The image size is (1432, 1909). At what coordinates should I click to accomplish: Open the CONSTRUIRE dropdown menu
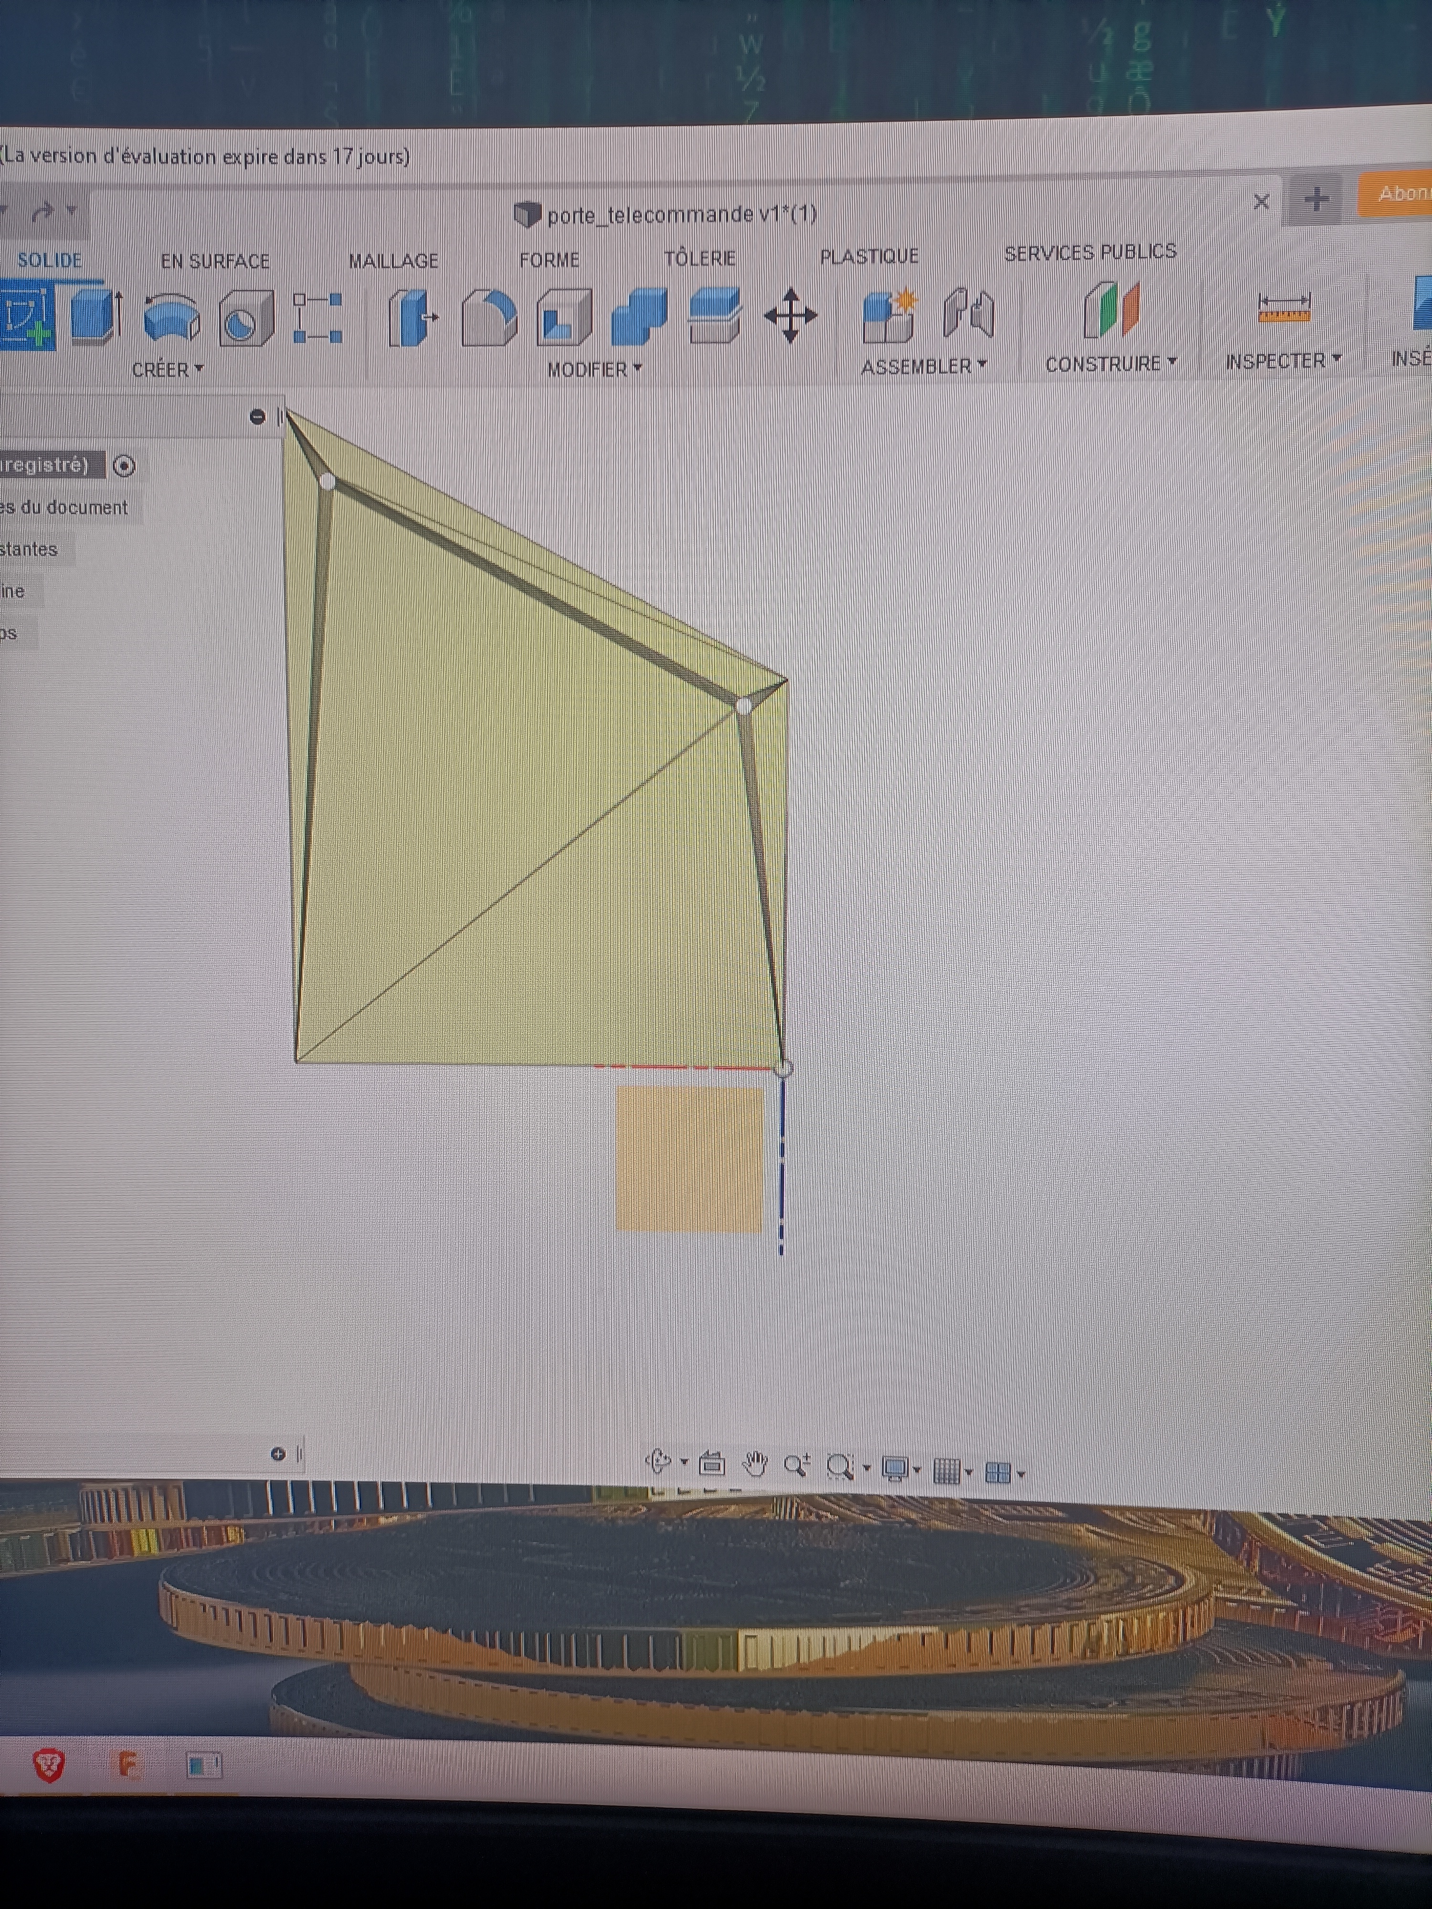(x=1110, y=363)
